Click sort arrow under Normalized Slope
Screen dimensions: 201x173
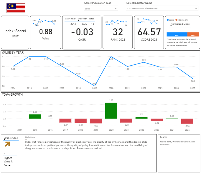pos(172,26)
